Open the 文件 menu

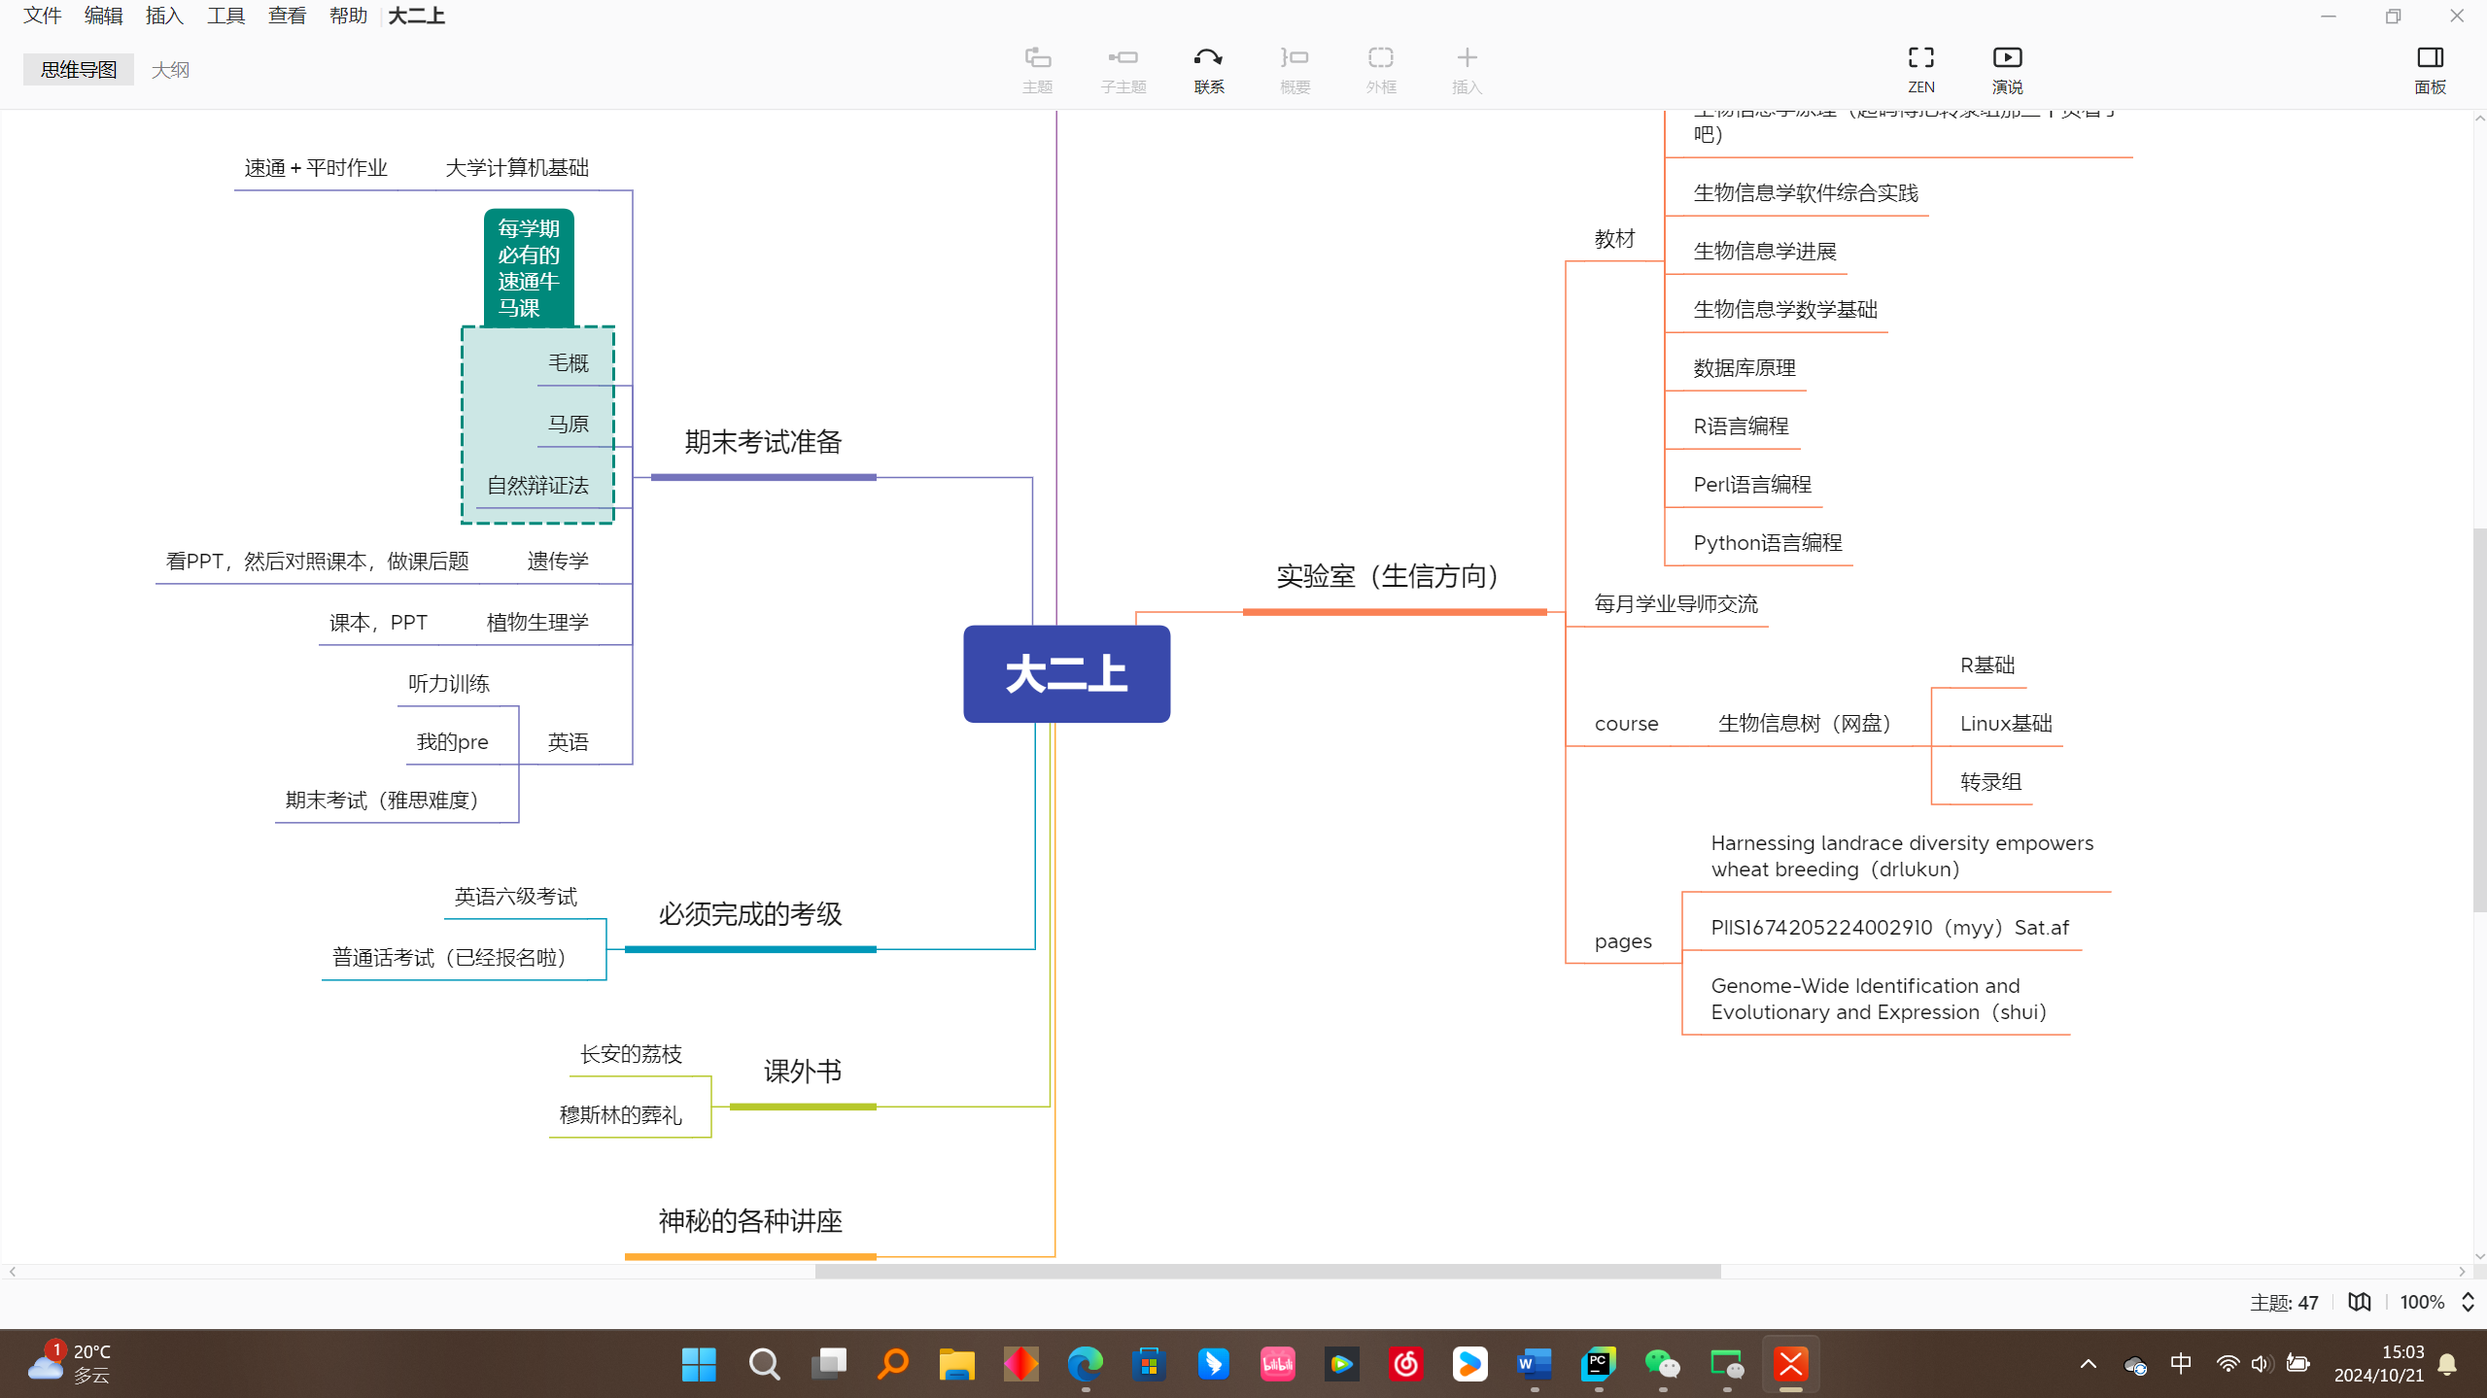[41, 16]
